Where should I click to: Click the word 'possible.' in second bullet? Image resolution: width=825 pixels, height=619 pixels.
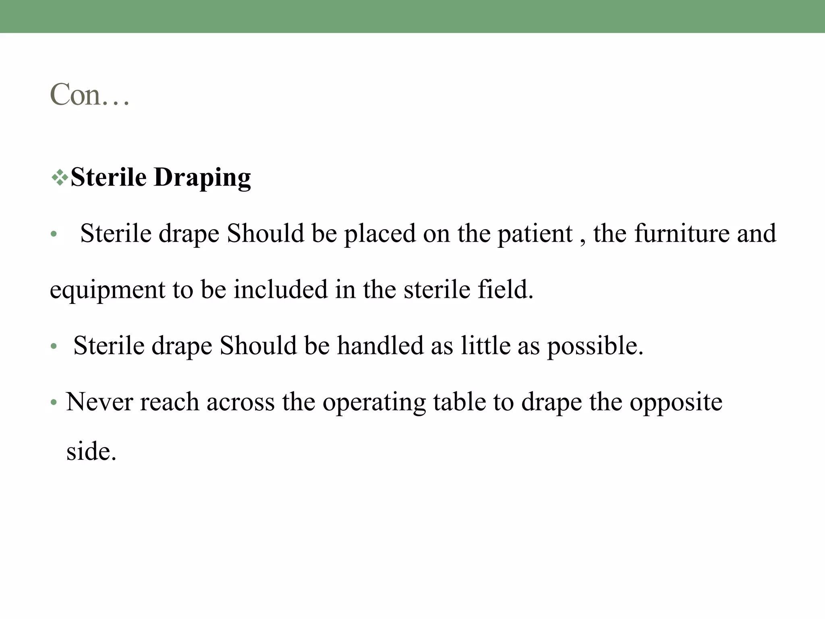pyautogui.click(x=595, y=346)
